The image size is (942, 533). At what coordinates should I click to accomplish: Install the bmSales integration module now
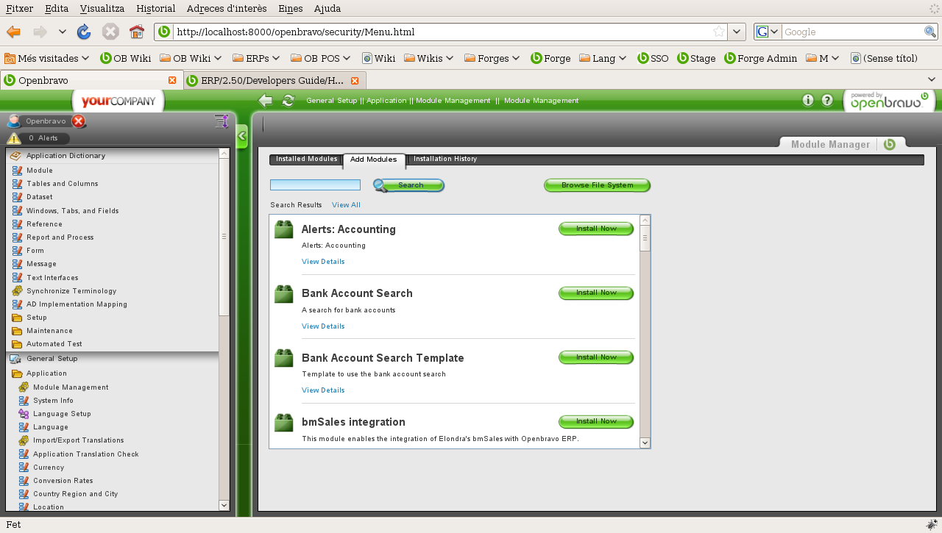click(596, 421)
